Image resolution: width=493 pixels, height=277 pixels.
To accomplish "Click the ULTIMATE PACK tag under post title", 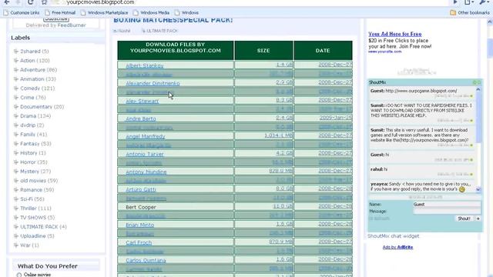I will pyautogui.click(x=162, y=31).
